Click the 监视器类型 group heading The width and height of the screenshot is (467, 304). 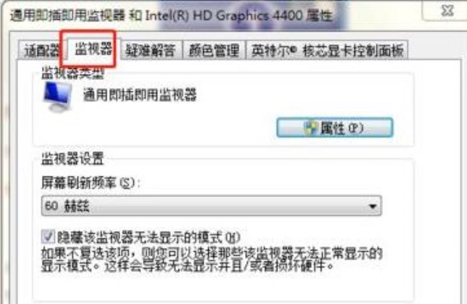coord(72,73)
